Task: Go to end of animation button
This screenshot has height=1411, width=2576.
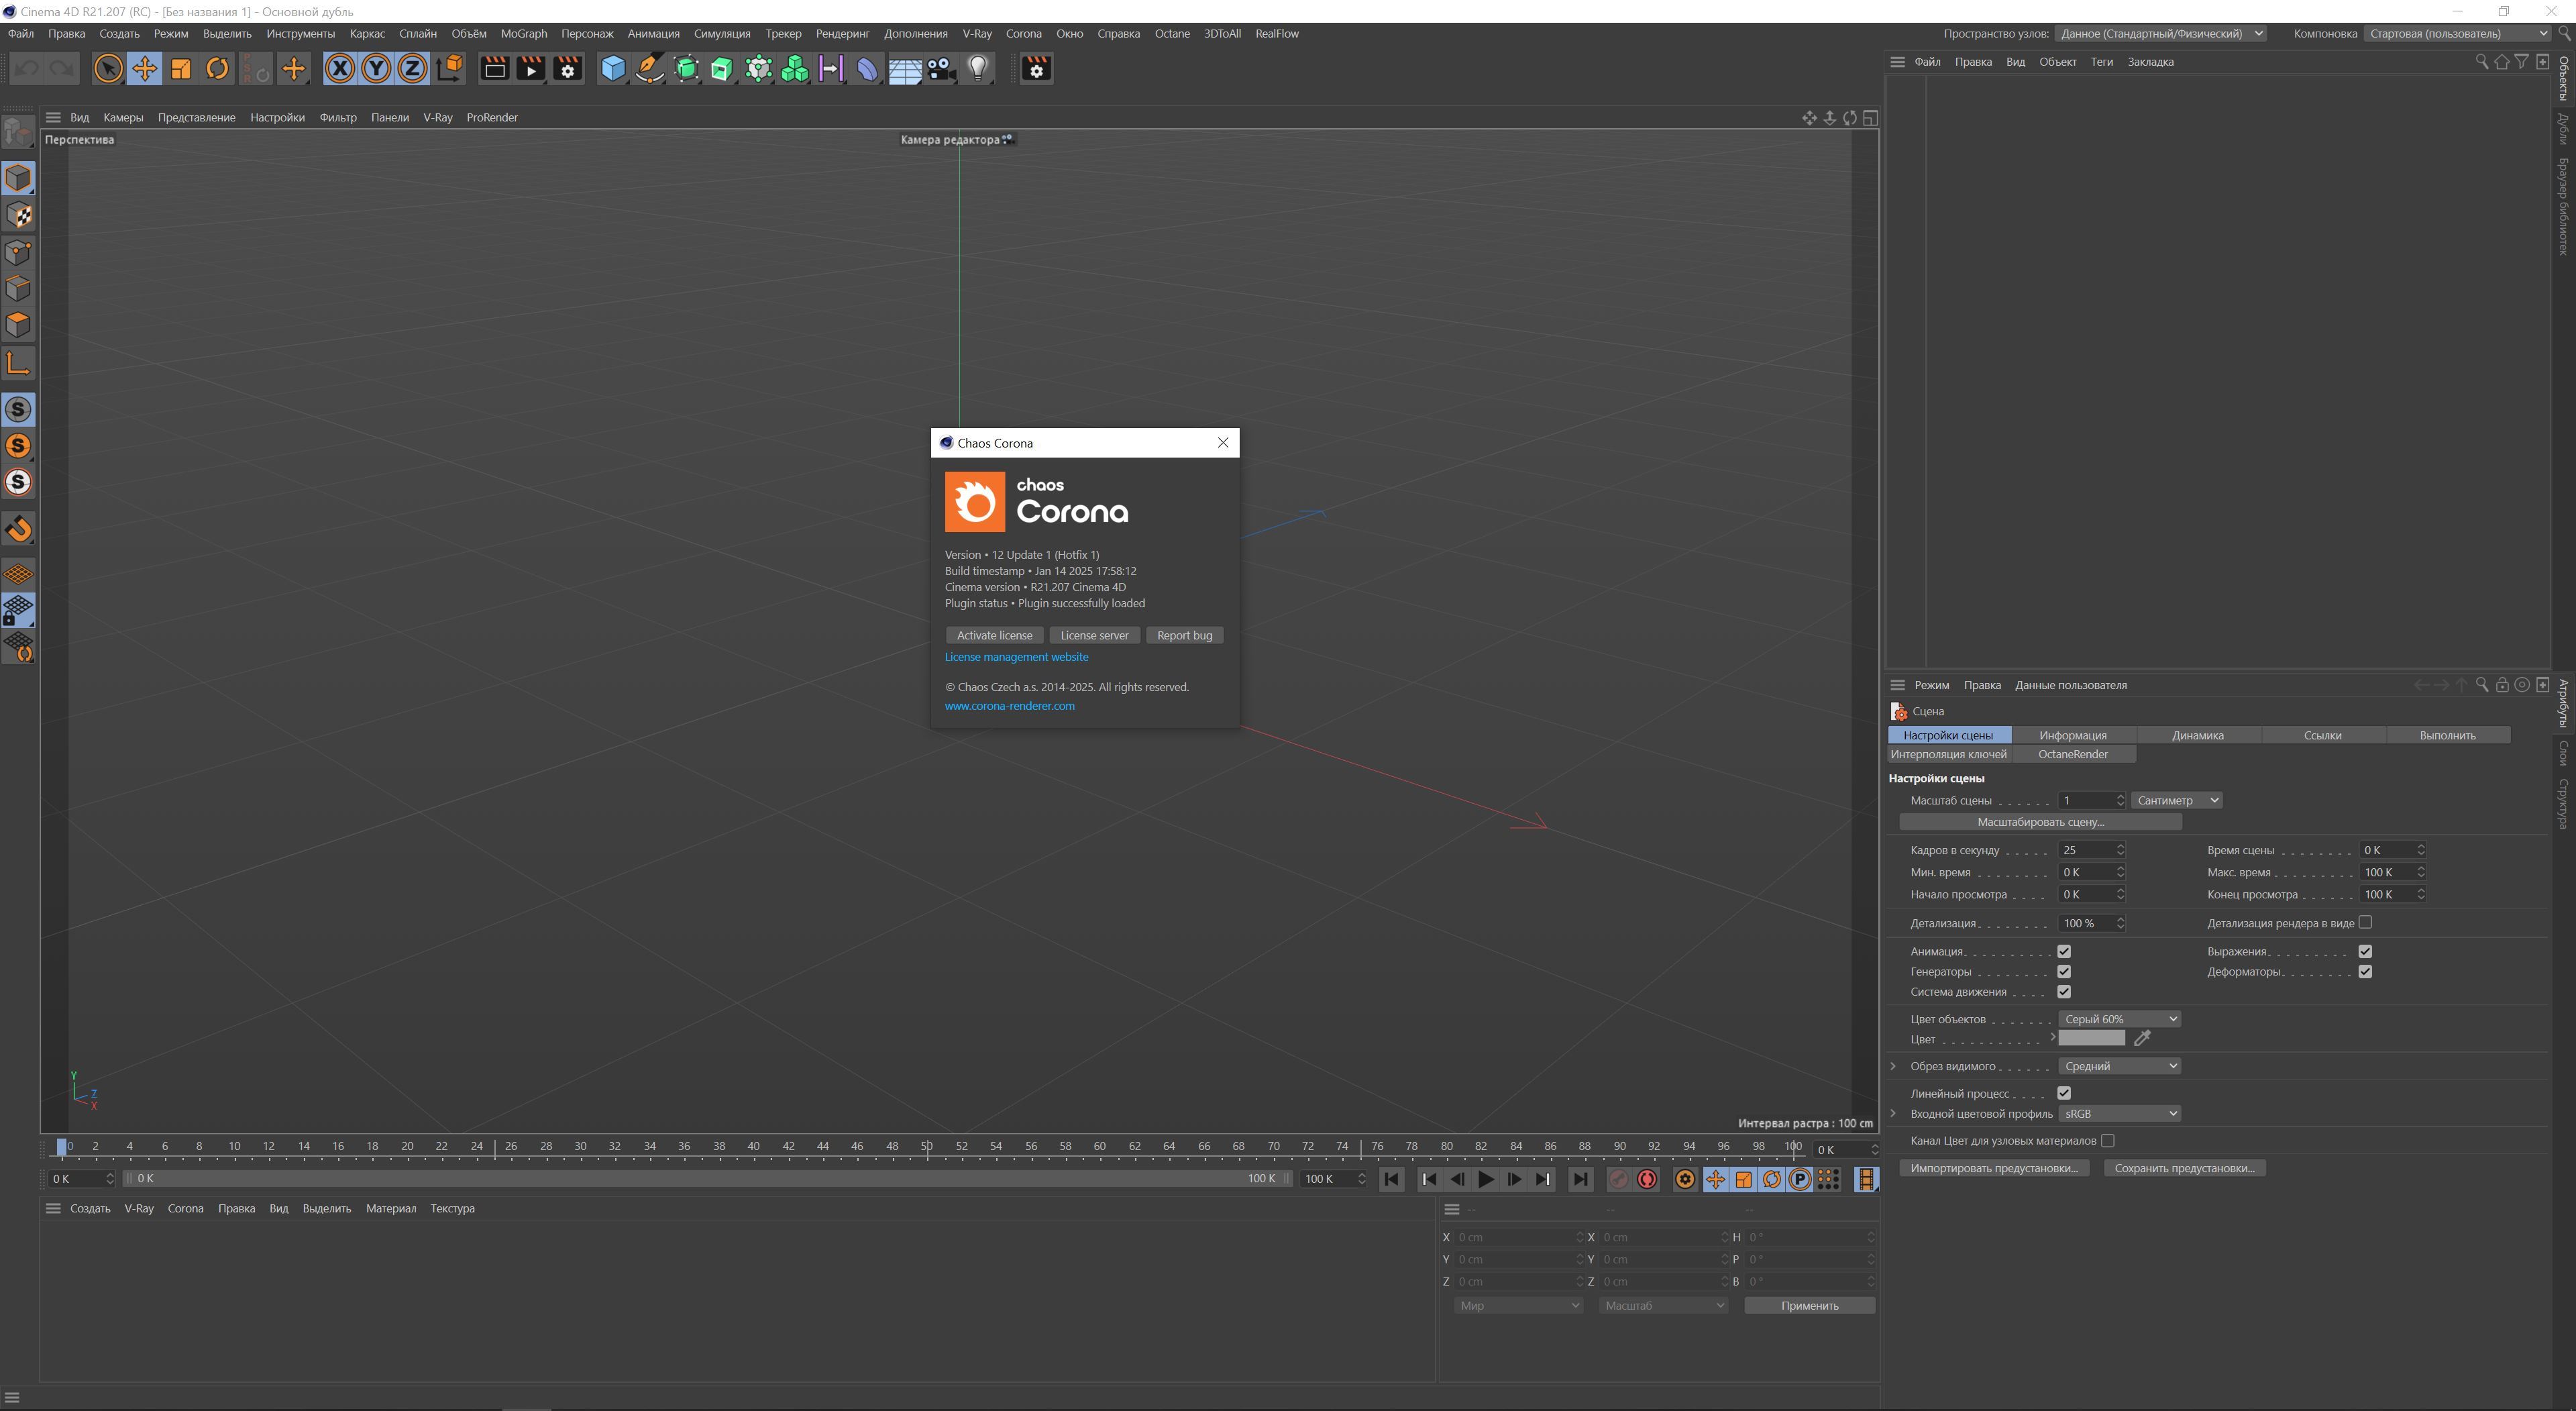Action: pos(1580,1180)
